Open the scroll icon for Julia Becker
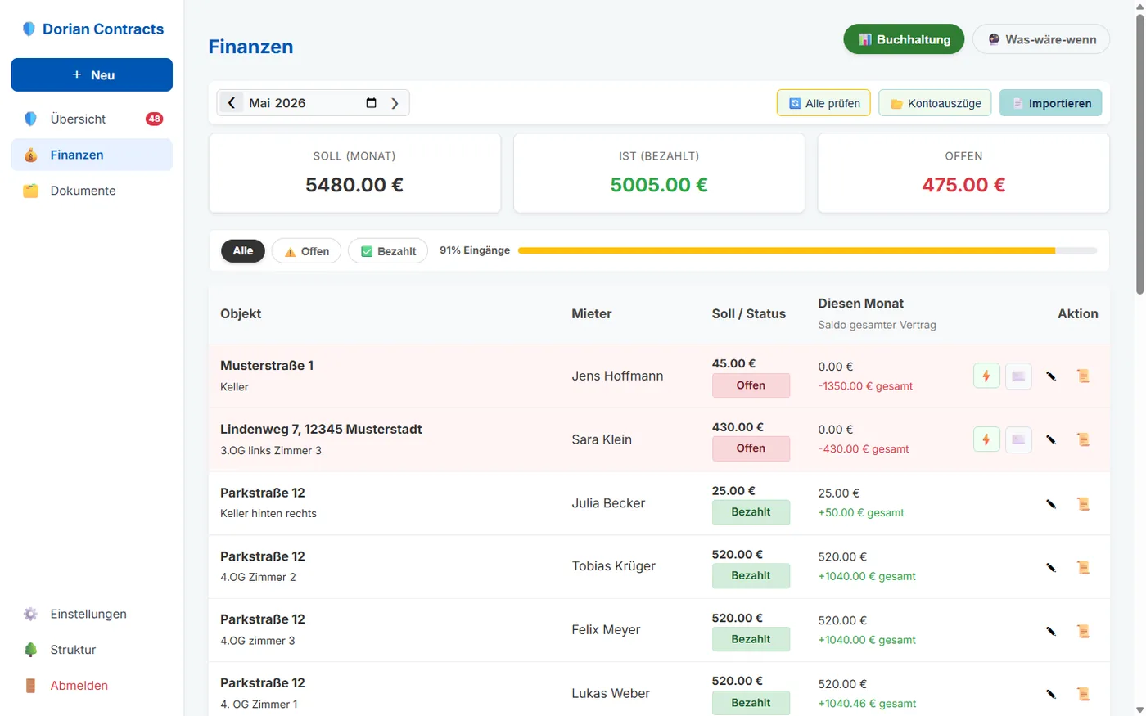The image size is (1146, 716). 1083,503
